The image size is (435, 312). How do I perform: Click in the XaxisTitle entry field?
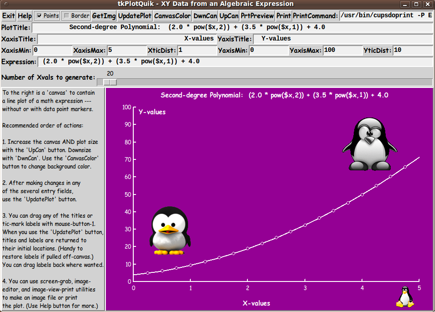126,39
